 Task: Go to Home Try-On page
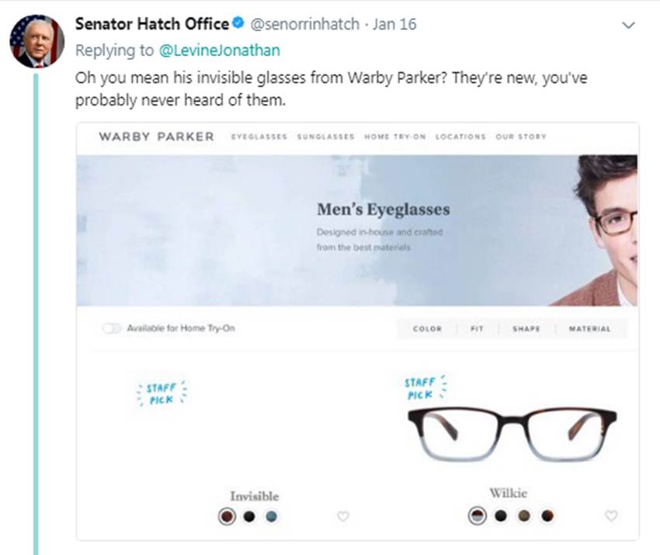[394, 137]
